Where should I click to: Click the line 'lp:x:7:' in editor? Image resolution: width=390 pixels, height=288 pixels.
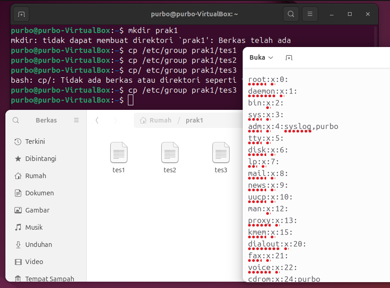[x=263, y=162]
